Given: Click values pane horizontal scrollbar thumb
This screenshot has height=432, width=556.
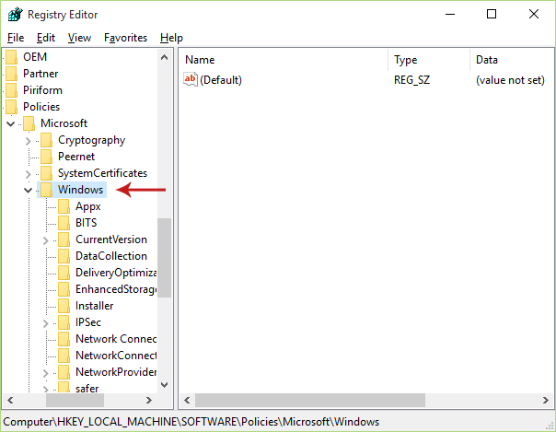Looking at the screenshot, I should [310, 400].
